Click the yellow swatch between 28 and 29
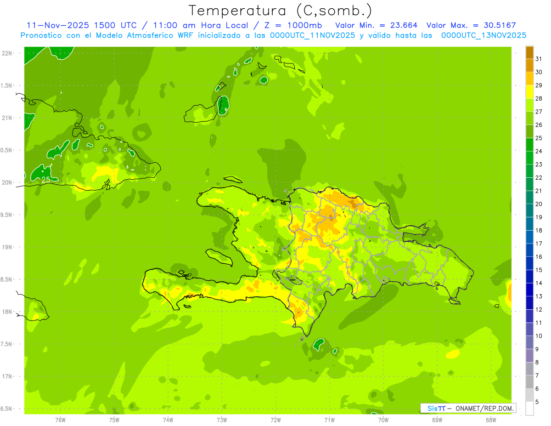Image resolution: width=551 pixels, height=426 pixels. click(x=530, y=92)
